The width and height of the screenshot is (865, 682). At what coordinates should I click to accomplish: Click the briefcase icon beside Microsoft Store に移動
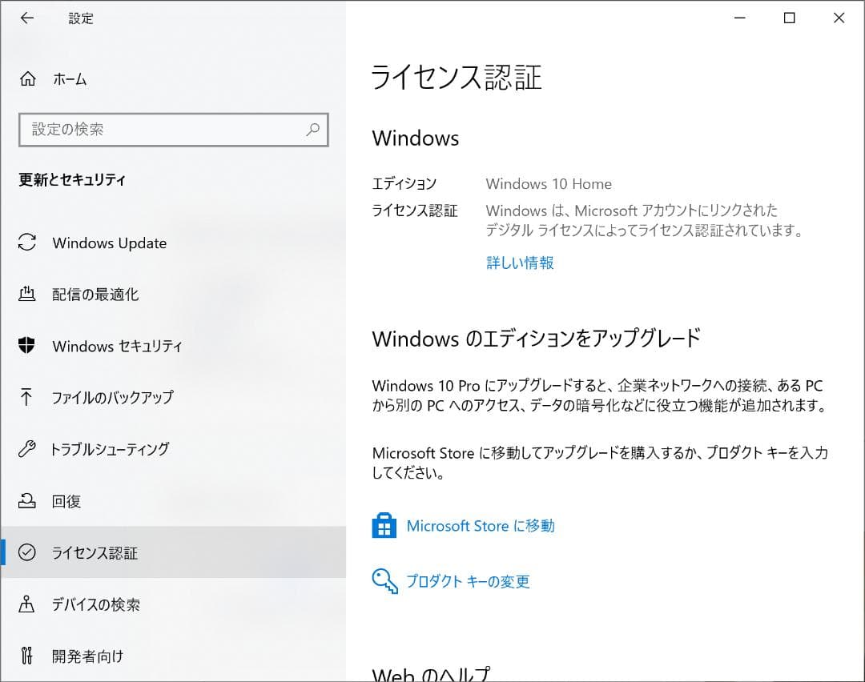384,525
